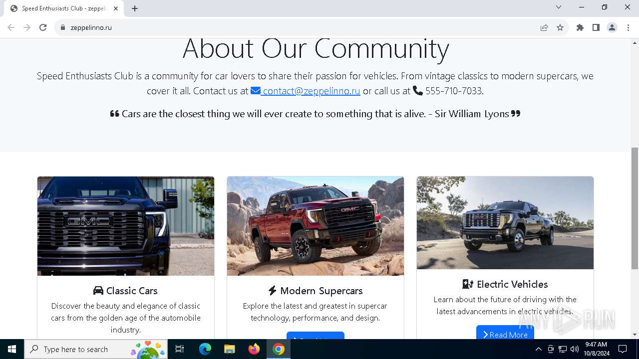This screenshot has width=639, height=359.
Task: Expand the tab search dropdown
Action: [x=559, y=7]
